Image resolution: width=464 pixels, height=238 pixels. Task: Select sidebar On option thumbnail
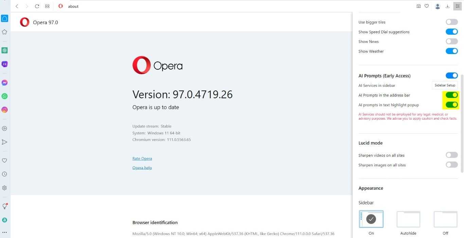tap(371, 219)
